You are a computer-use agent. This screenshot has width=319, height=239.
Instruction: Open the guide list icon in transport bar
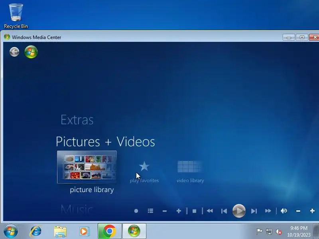coord(150,211)
